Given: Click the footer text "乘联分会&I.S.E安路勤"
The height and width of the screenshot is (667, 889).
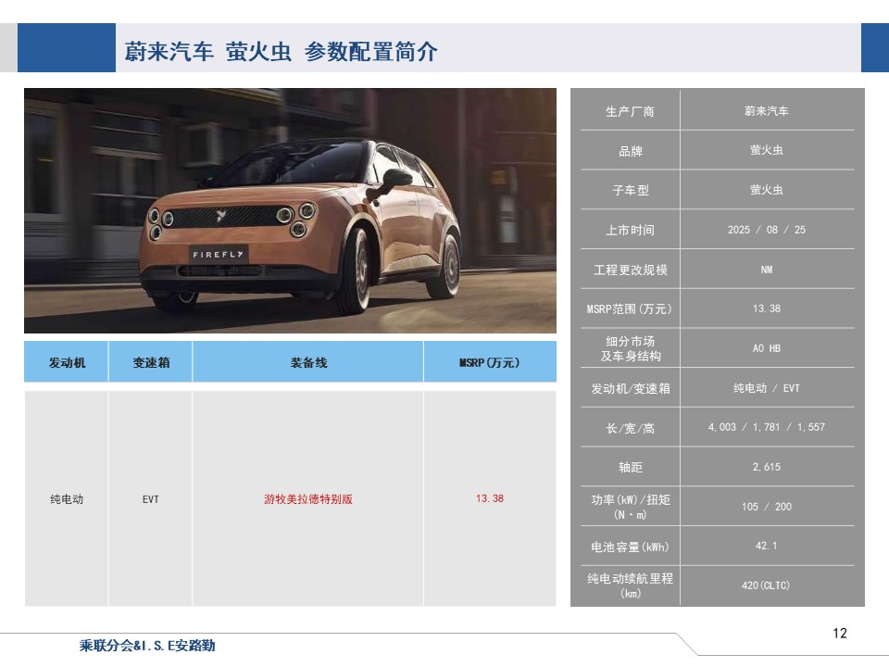Looking at the screenshot, I should 147,646.
